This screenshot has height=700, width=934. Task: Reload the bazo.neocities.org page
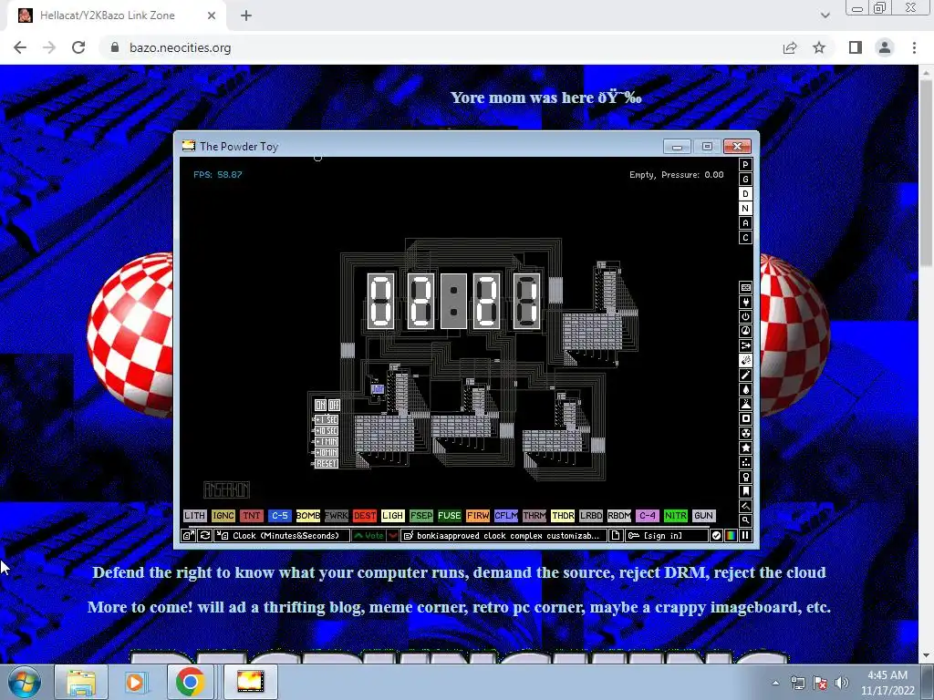pyautogui.click(x=78, y=47)
